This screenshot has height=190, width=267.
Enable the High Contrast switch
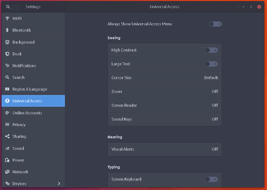pyautogui.click(x=211, y=50)
